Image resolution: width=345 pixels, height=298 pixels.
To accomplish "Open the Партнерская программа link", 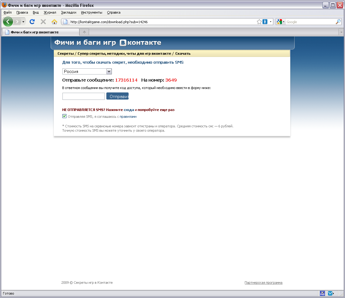I will tap(263, 283).
